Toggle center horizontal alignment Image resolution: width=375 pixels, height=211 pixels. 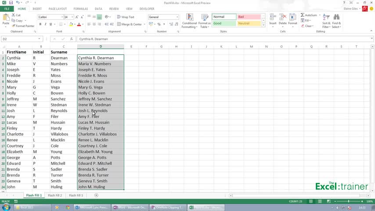coord(94,24)
